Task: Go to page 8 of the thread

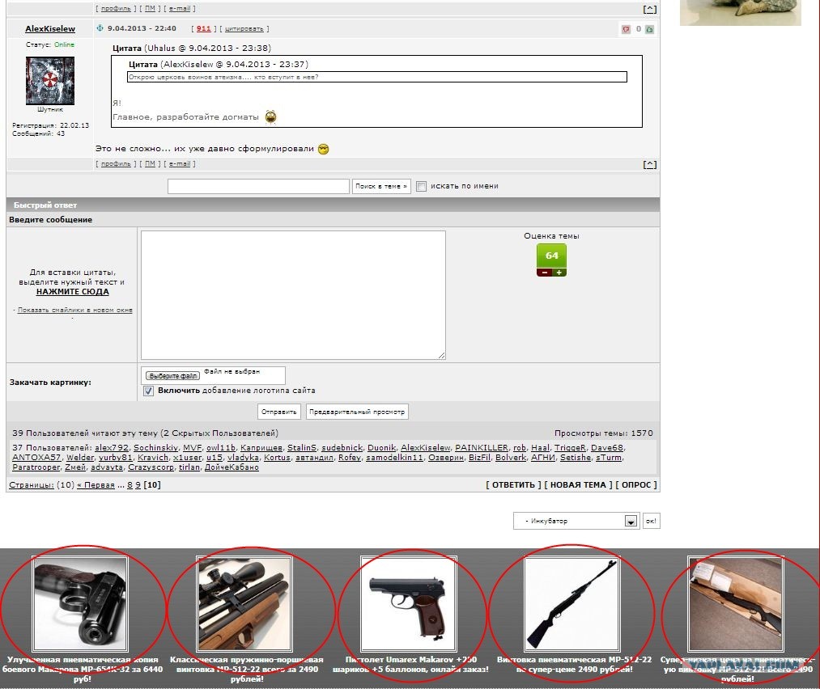Action: click(130, 484)
